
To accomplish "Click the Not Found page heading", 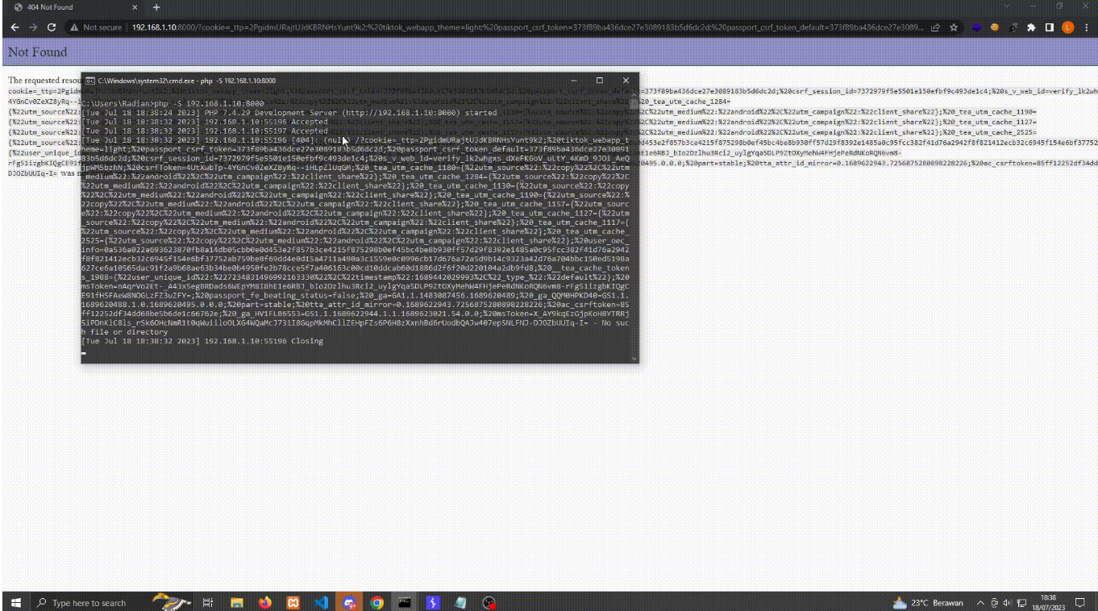I will (x=37, y=52).
